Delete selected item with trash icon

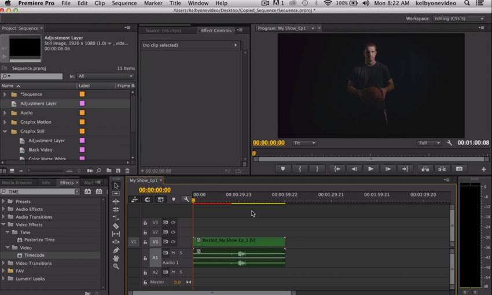pos(127,171)
